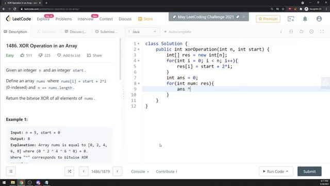Submit the solution
Viewport: 330px width, 186px height.
tap(309, 172)
